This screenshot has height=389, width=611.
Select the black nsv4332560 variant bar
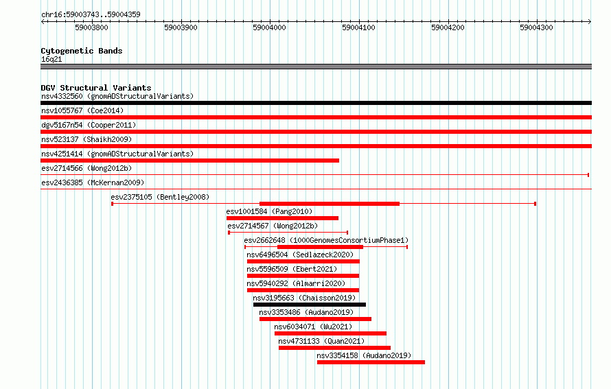[x=316, y=103]
